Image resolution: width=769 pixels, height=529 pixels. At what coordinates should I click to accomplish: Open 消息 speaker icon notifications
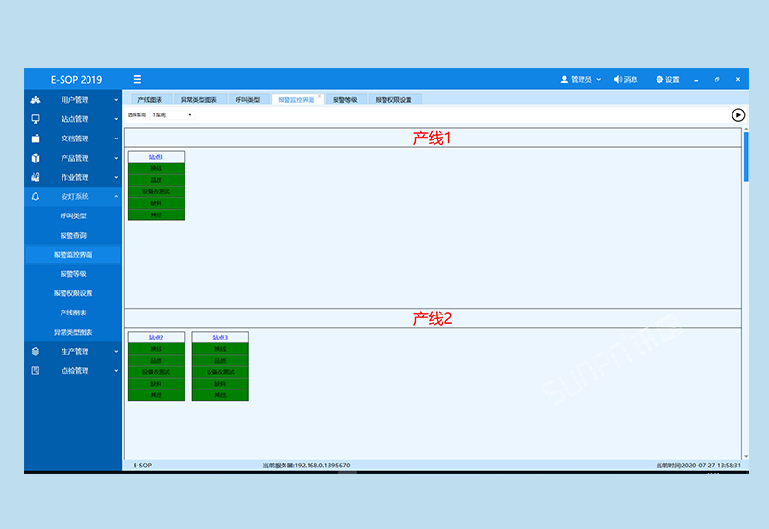(626, 79)
